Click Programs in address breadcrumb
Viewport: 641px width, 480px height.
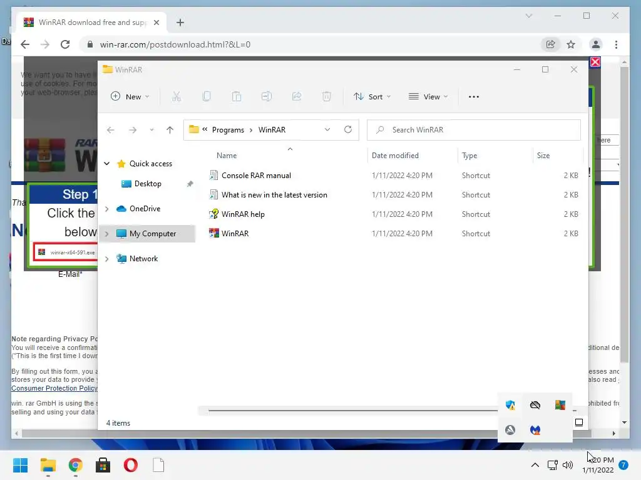point(228,130)
